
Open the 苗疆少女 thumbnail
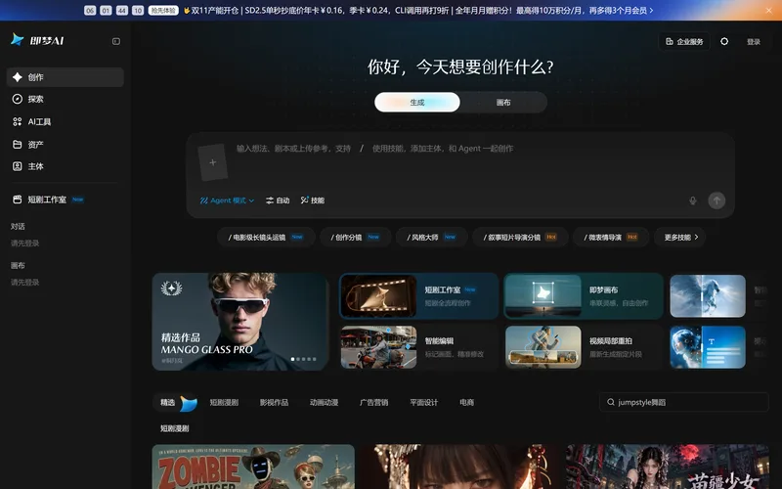(668, 467)
